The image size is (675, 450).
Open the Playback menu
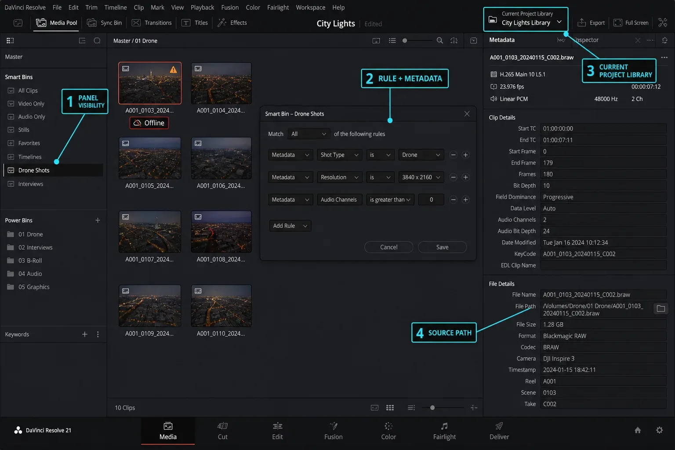tap(202, 7)
